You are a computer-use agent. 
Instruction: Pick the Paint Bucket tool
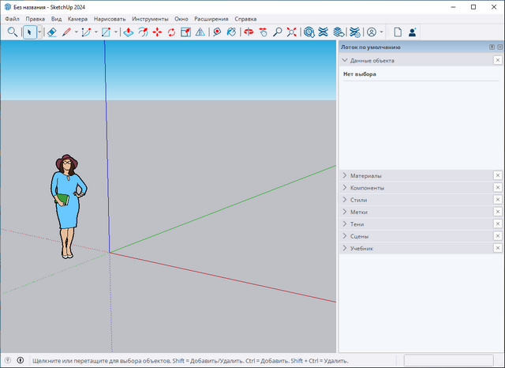(x=230, y=32)
